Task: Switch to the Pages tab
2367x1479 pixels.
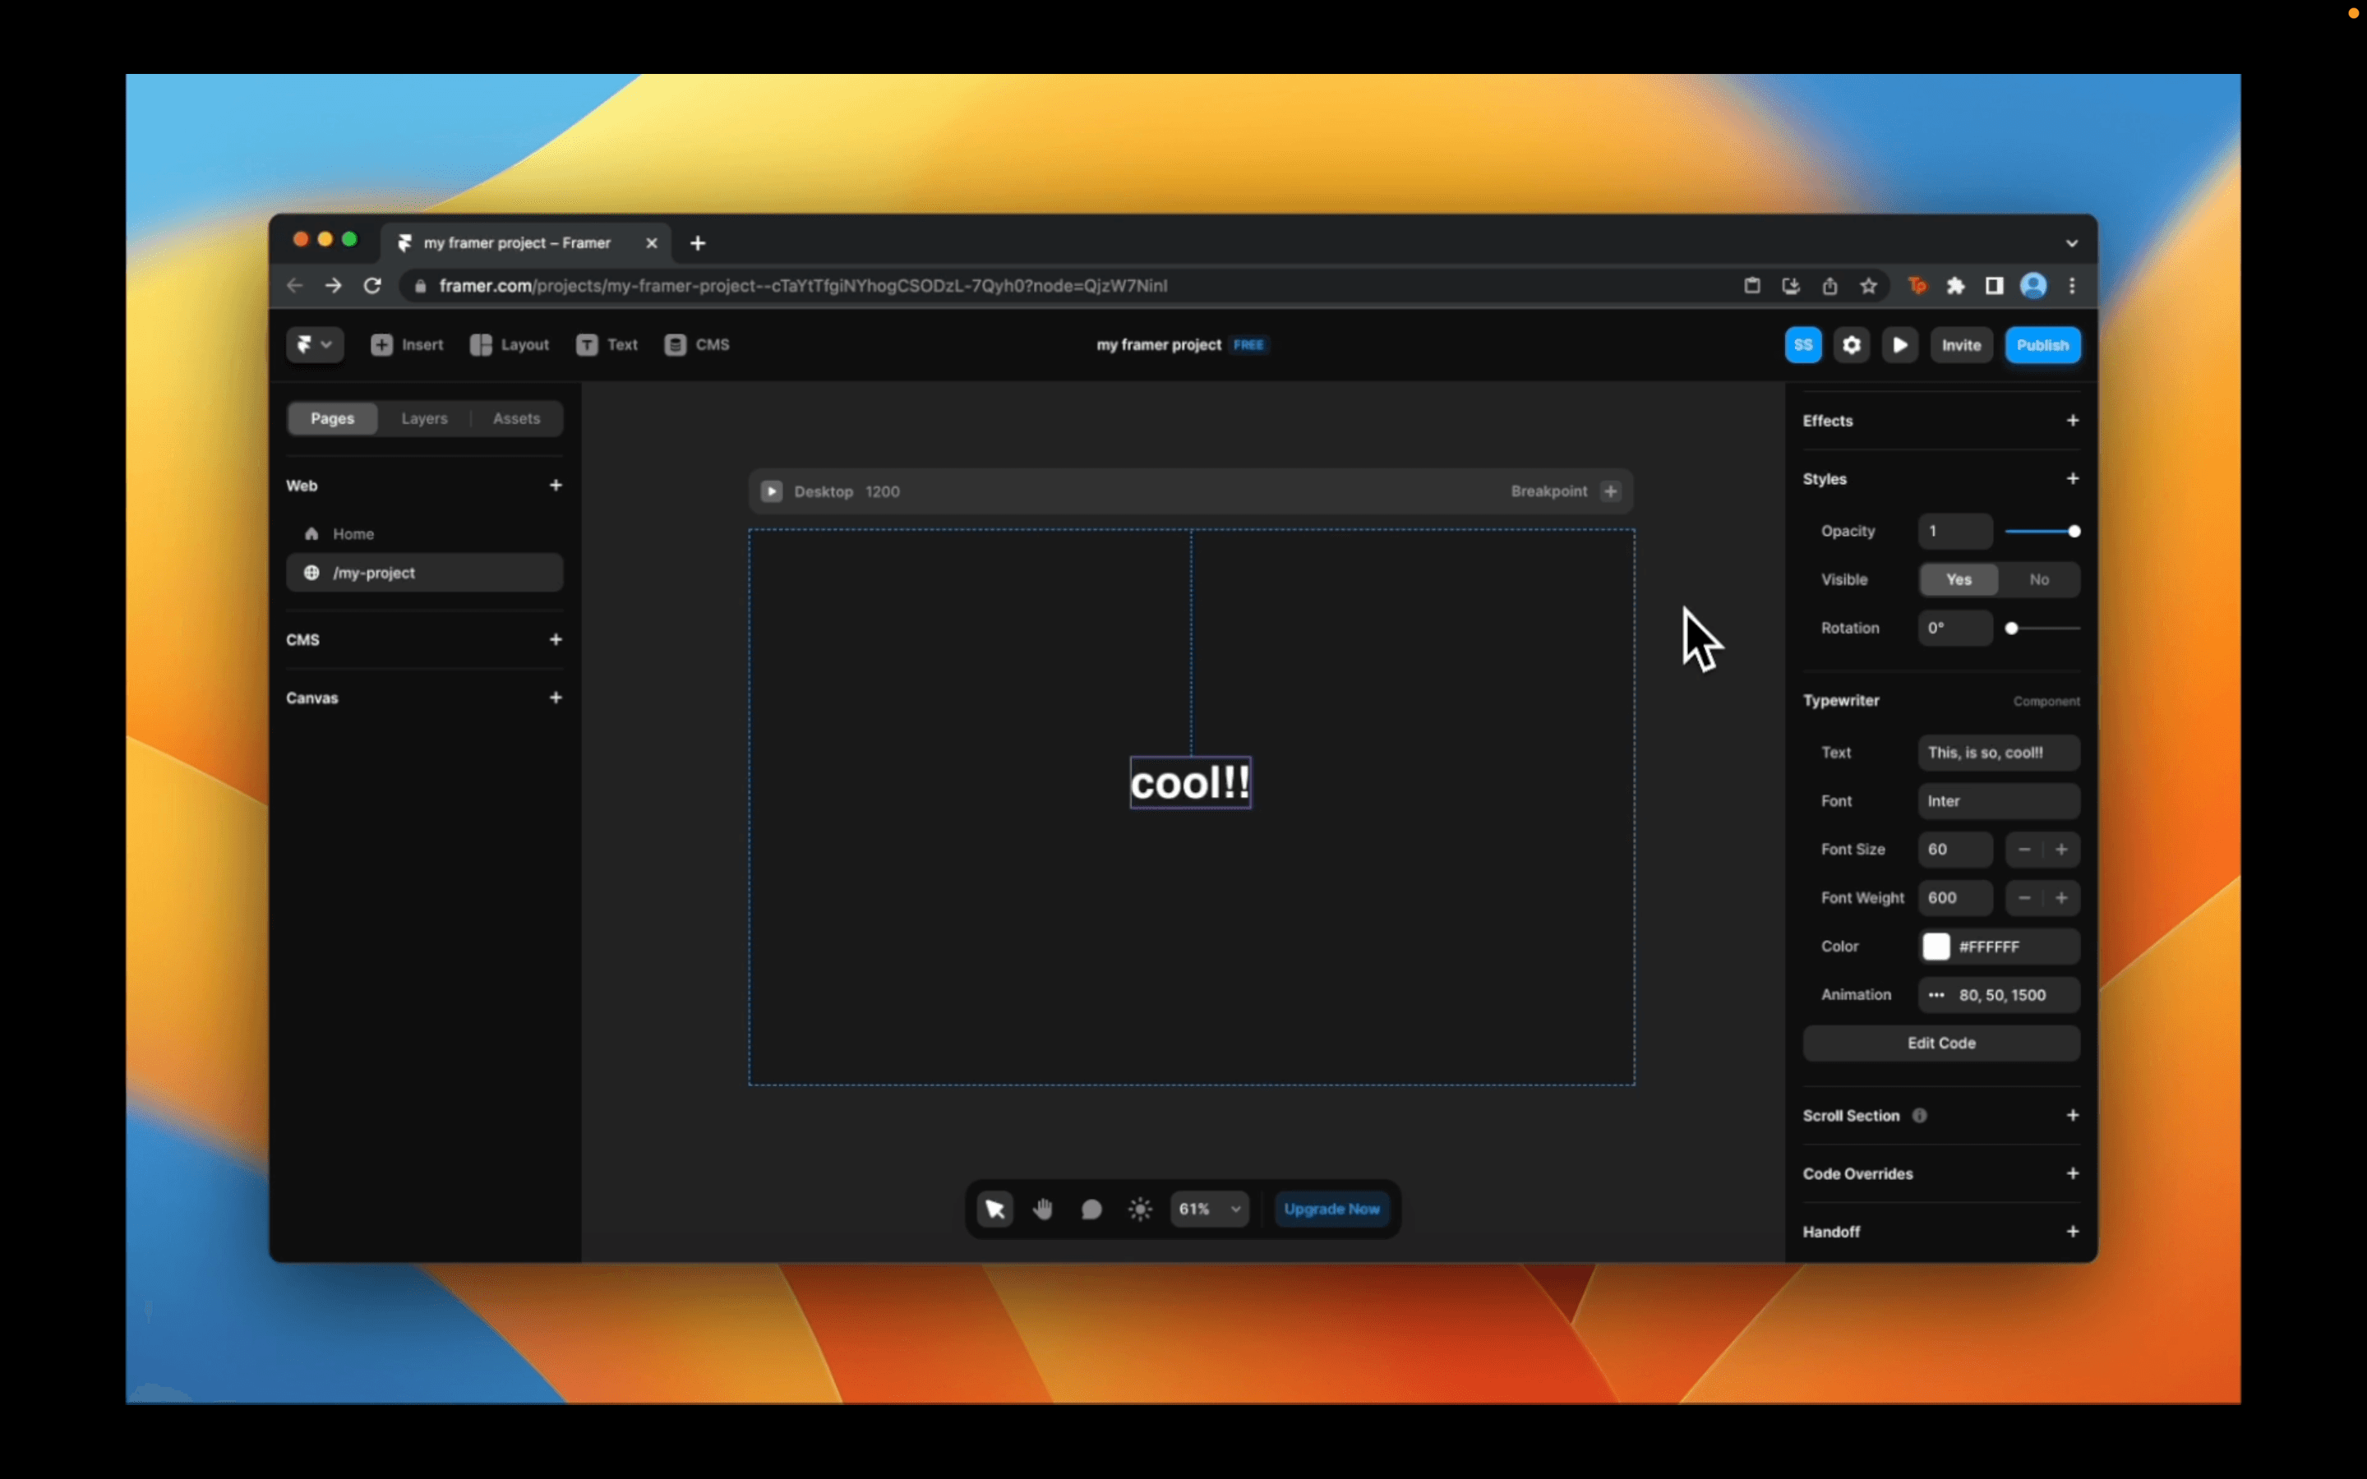Action: [333, 417]
